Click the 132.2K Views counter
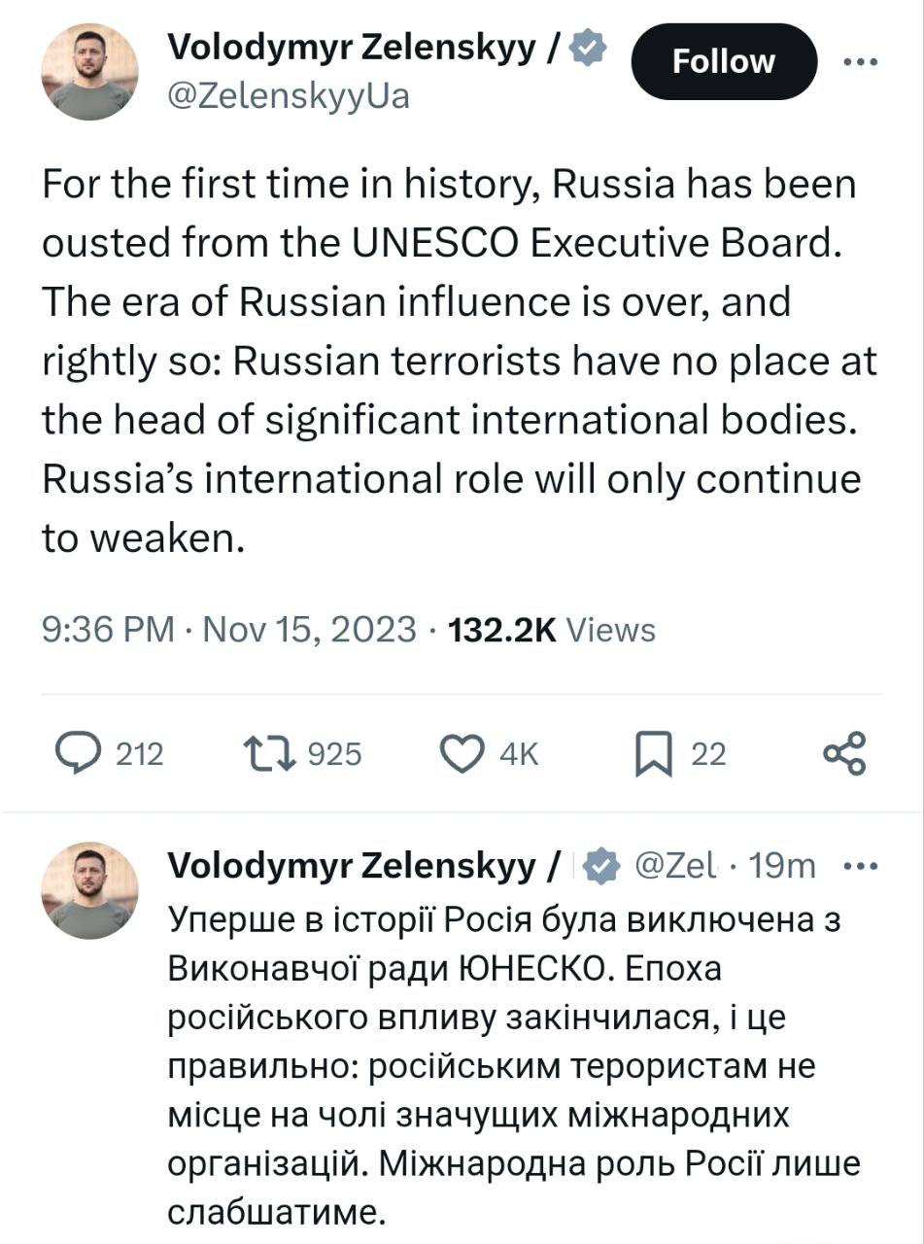The height and width of the screenshot is (1244, 924). pos(551,630)
